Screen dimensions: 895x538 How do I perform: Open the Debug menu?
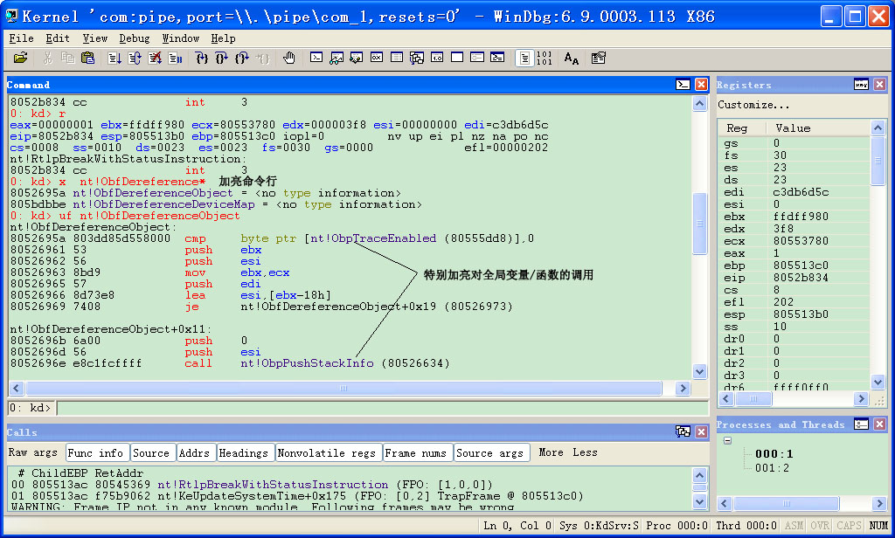pos(134,38)
